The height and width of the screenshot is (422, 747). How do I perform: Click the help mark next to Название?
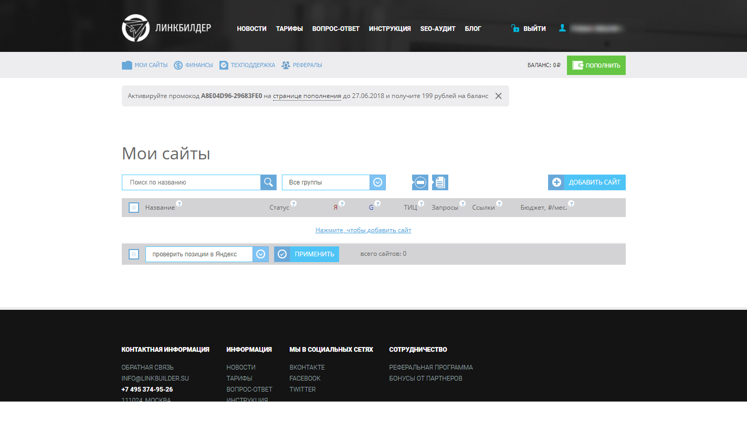pos(179,203)
